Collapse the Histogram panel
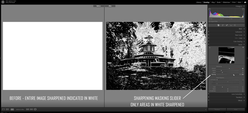248x113 pixels. click(x=244, y=6)
